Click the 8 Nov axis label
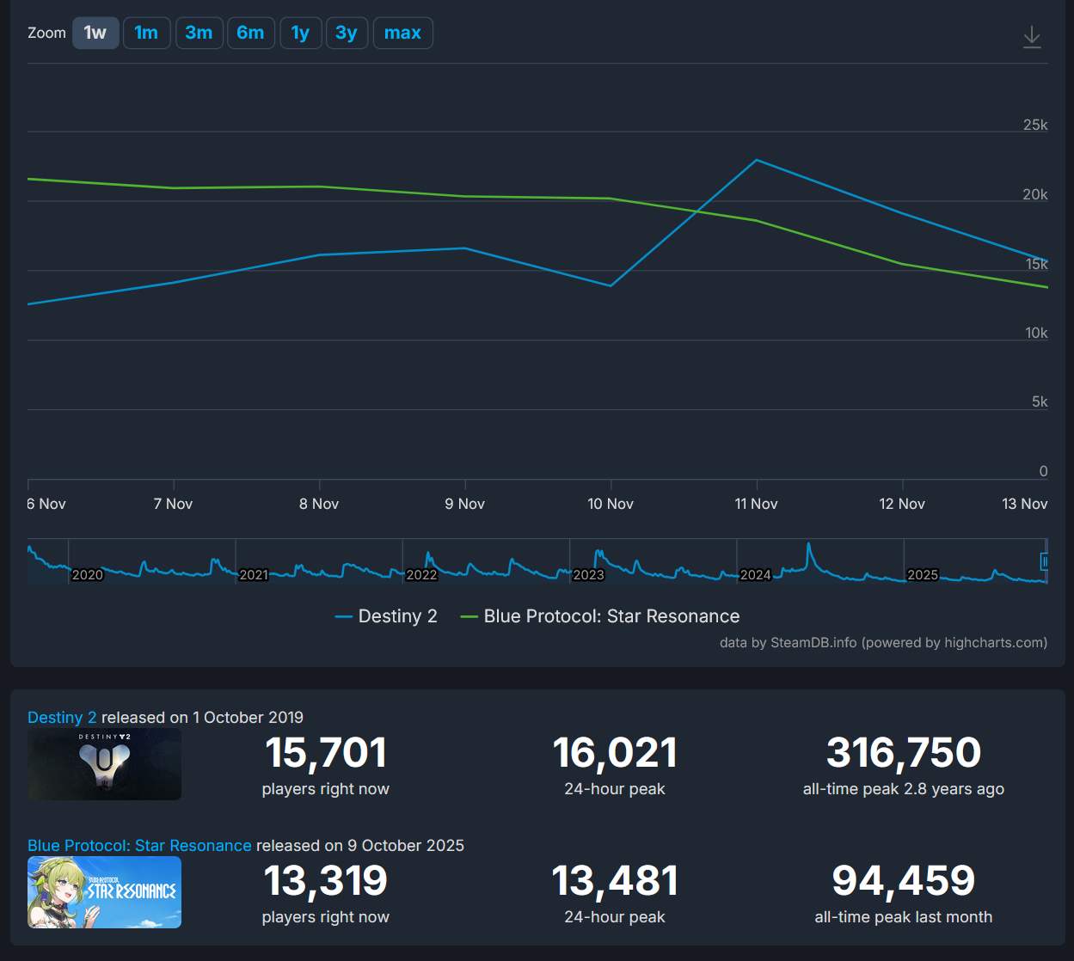The image size is (1074, 961). [319, 504]
